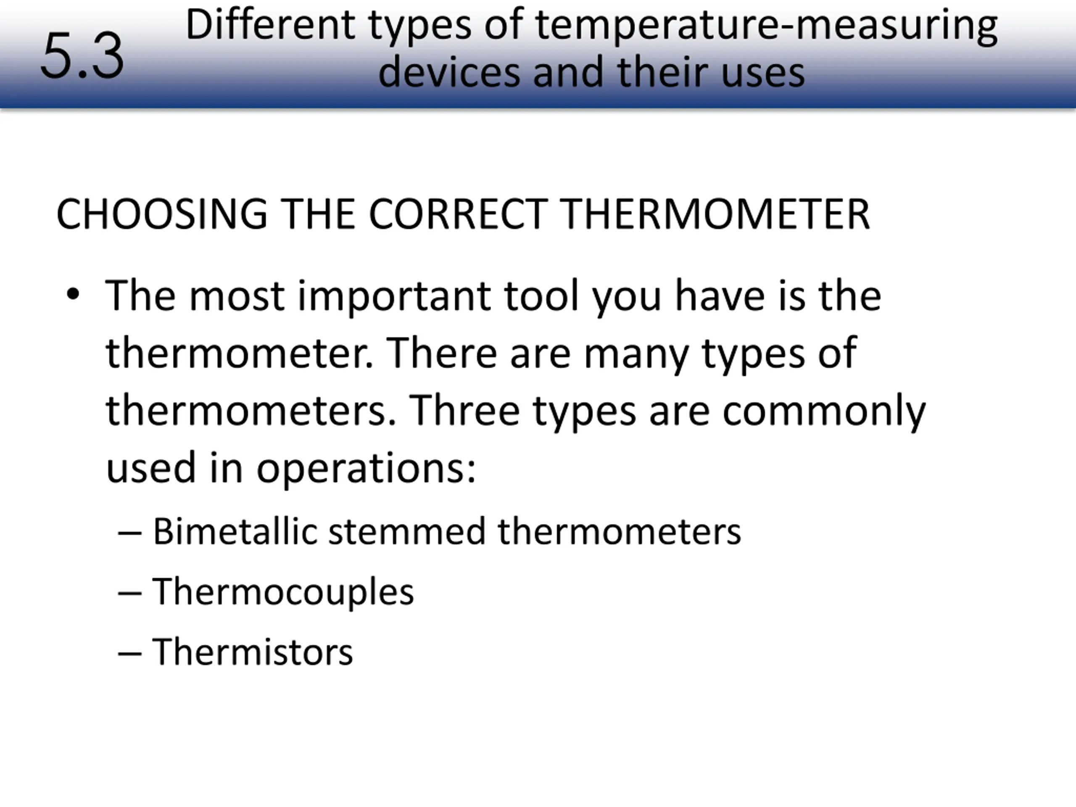This screenshot has width=1076, height=807.
Task: Select the "Bimetallic stemmed thermometers" item
Action: [446, 531]
